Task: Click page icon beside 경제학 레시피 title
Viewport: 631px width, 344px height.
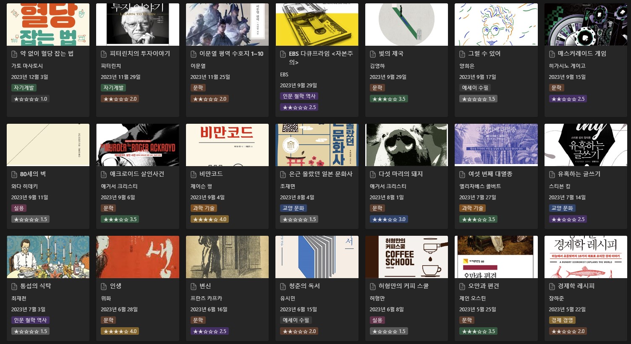Action: point(552,286)
